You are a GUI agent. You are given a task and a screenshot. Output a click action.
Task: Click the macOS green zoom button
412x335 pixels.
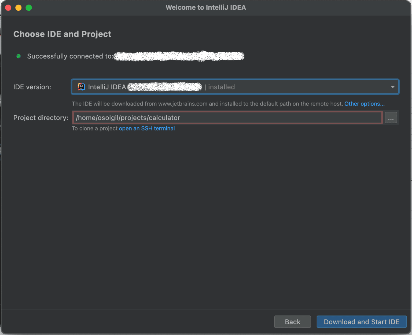click(28, 8)
